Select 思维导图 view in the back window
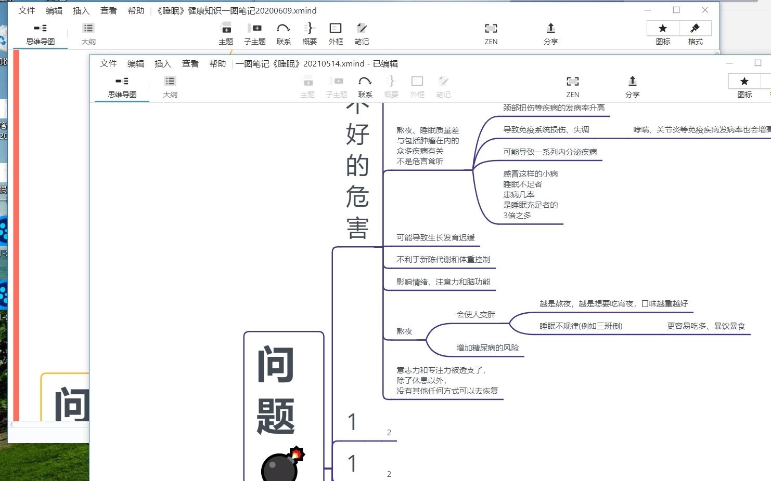 [x=40, y=34]
